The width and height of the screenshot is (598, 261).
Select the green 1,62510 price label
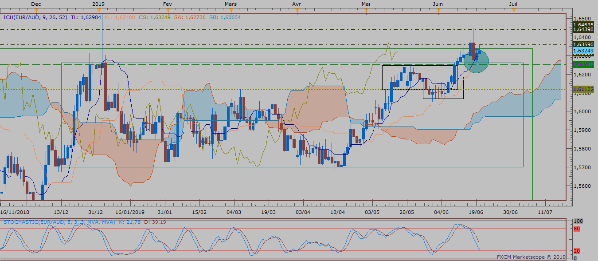click(x=583, y=64)
